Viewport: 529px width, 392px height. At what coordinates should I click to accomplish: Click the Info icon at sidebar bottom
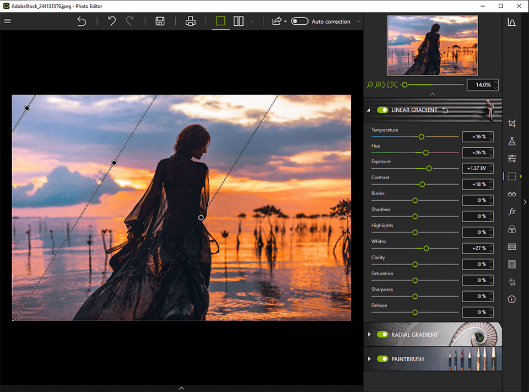(512, 299)
